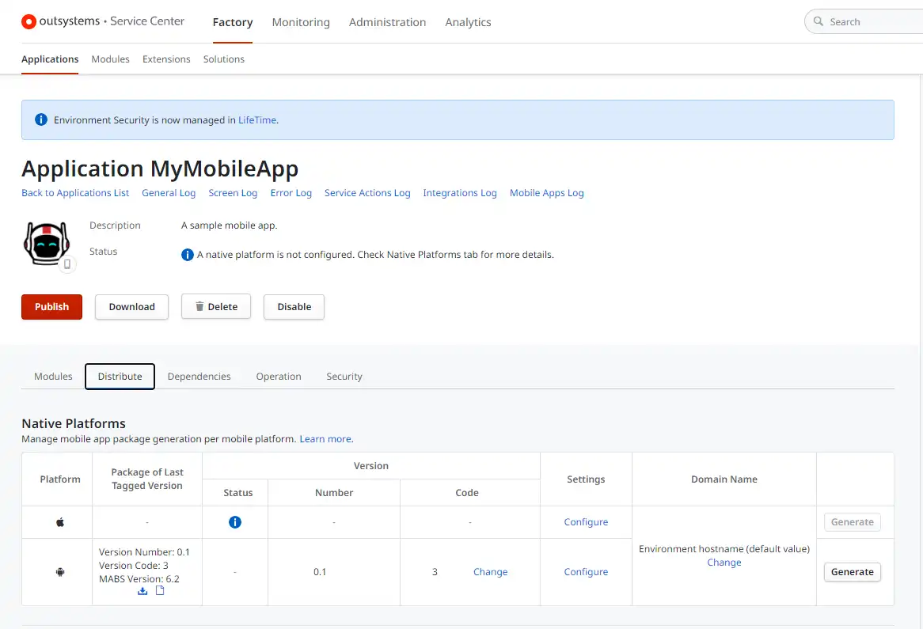Click the red Publish button
The image size is (923, 629).
[x=51, y=306]
